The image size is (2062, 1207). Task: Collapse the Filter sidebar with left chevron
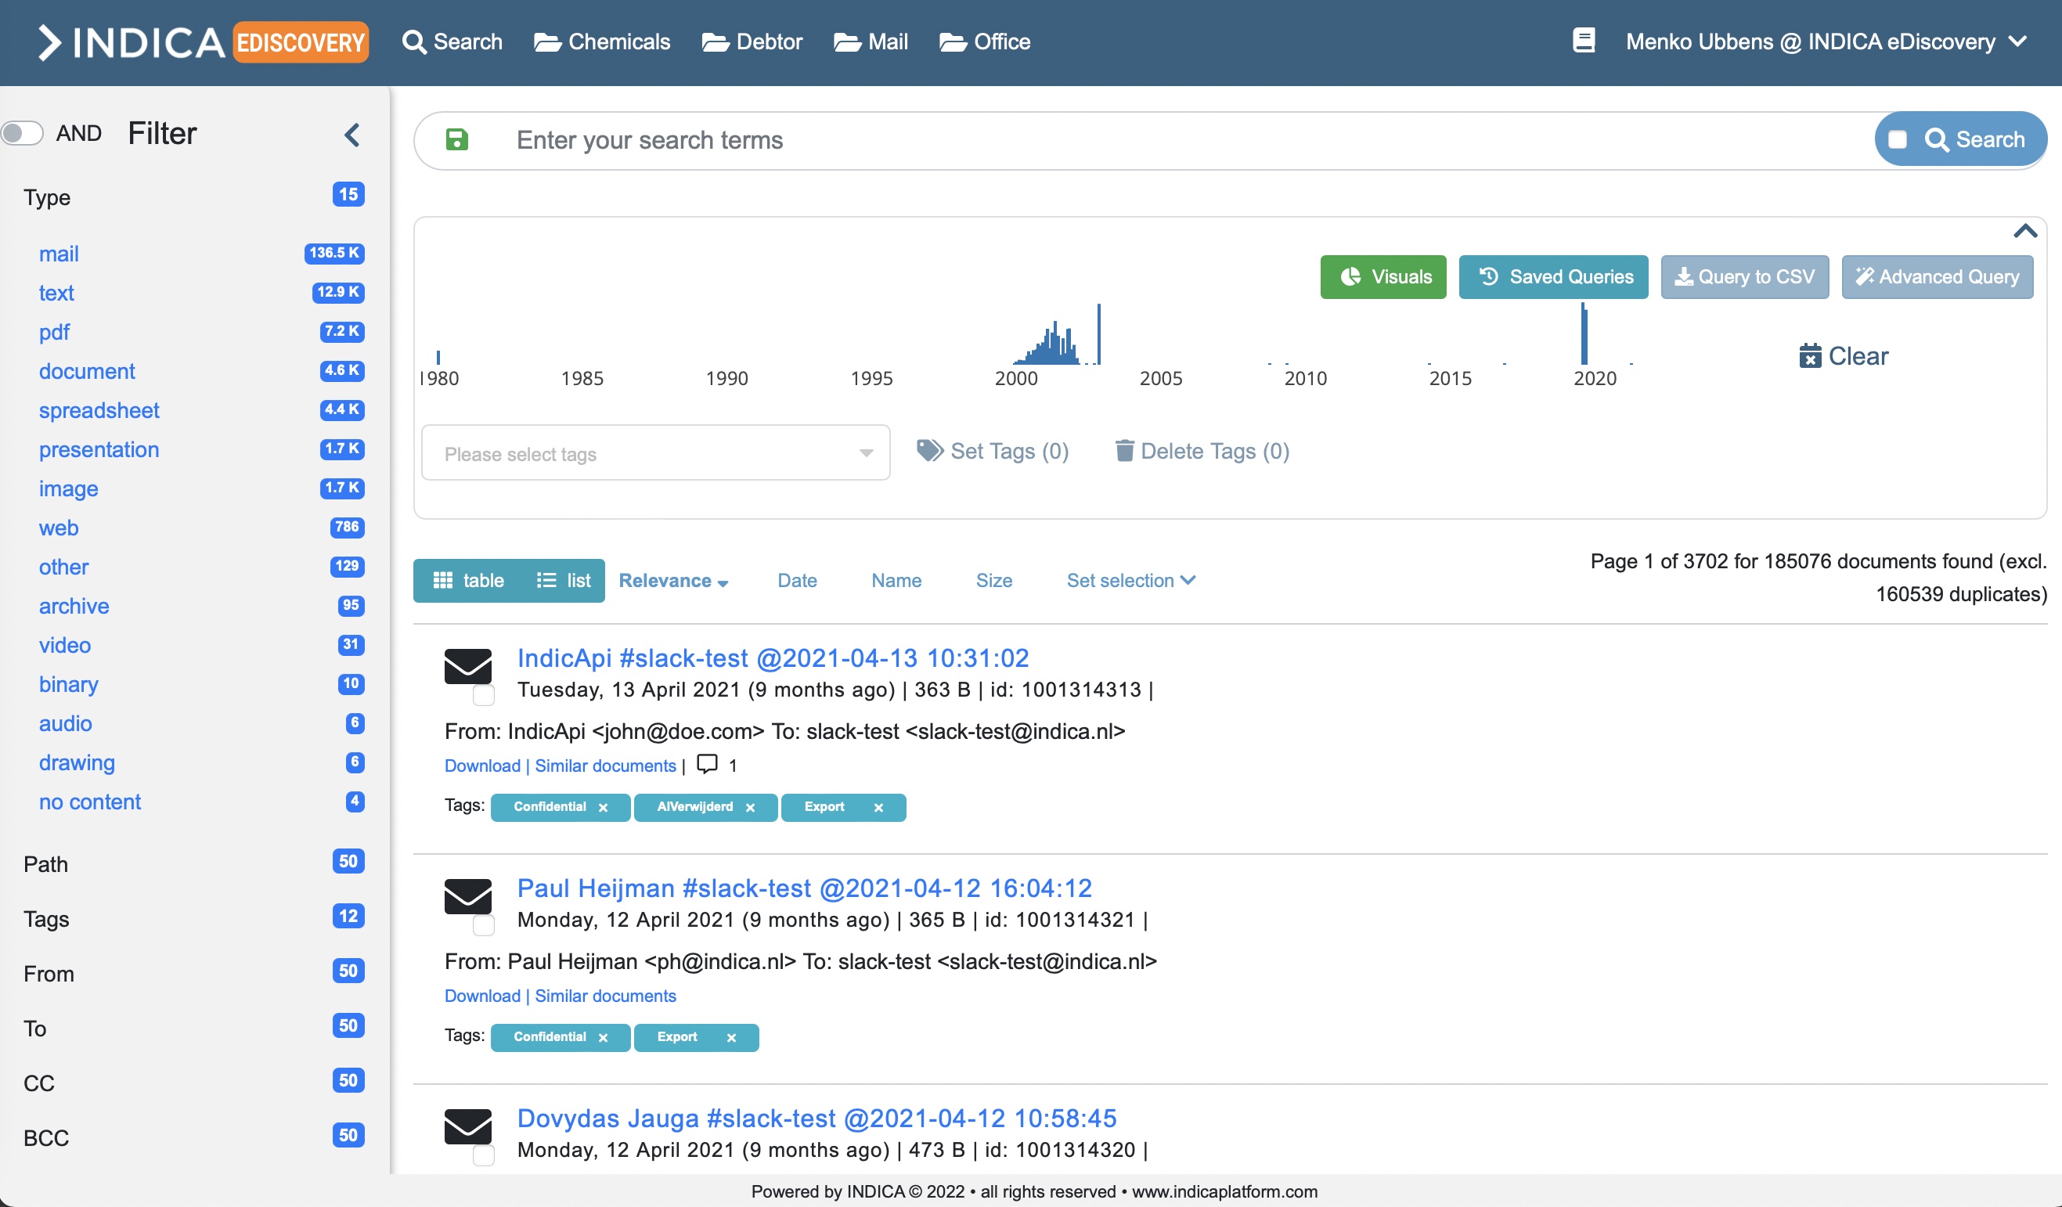(351, 134)
